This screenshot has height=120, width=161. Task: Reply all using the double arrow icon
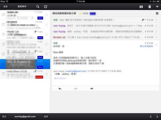tap(76, 89)
